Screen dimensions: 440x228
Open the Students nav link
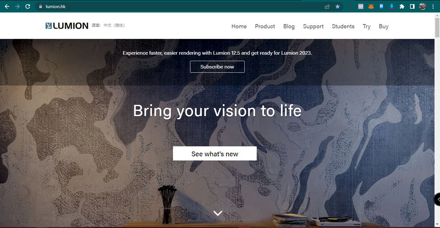point(343,26)
